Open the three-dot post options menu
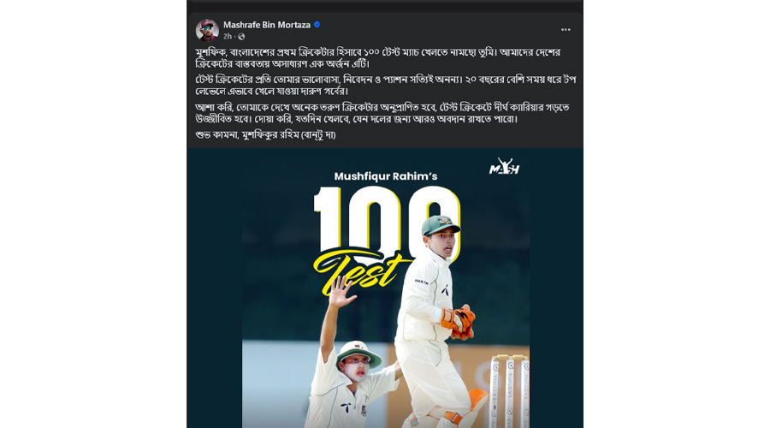This screenshot has width=770, height=428. click(566, 30)
